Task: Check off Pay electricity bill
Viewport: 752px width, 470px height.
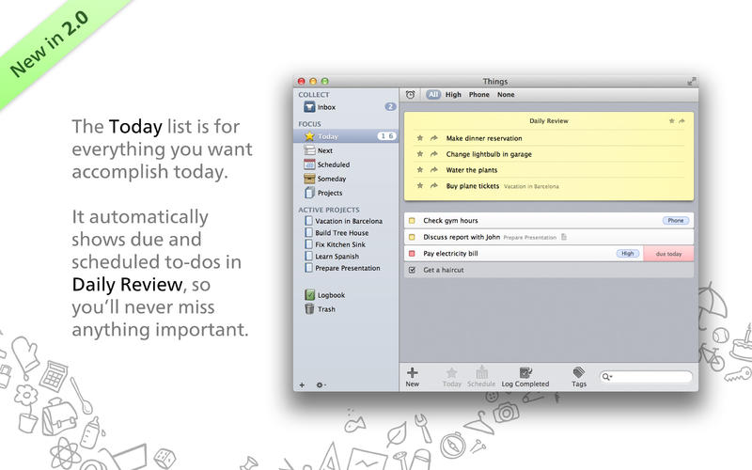Action: [x=412, y=253]
